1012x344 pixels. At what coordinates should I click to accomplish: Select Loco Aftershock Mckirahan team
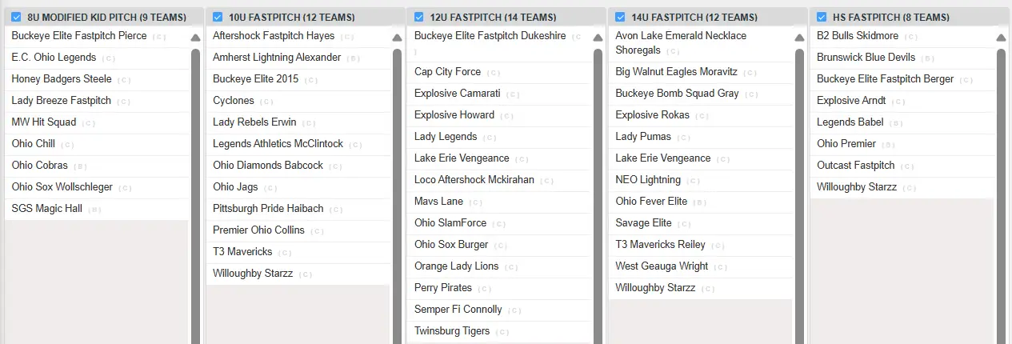tap(474, 180)
